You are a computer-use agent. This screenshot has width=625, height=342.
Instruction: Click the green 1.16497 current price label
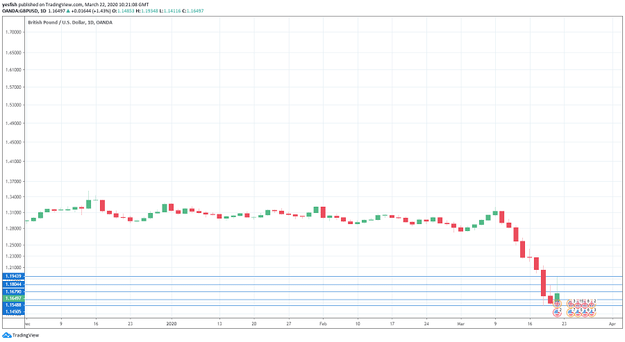pos(14,298)
